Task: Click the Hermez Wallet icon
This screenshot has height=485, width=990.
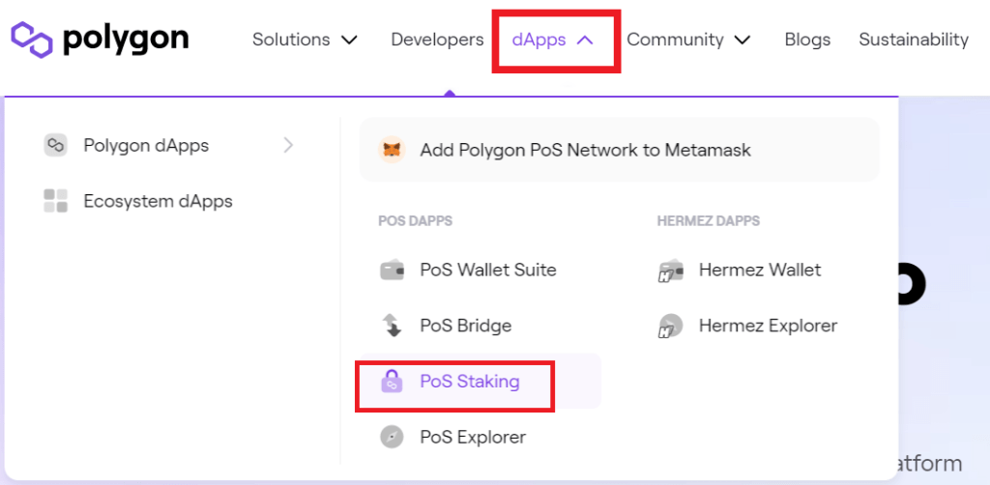Action: [x=670, y=271]
